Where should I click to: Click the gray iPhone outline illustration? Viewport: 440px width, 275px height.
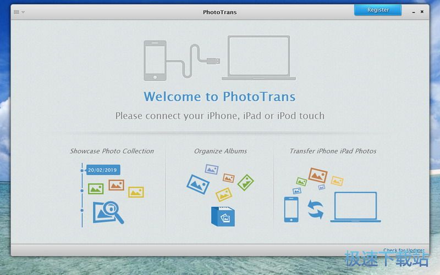coord(155,60)
